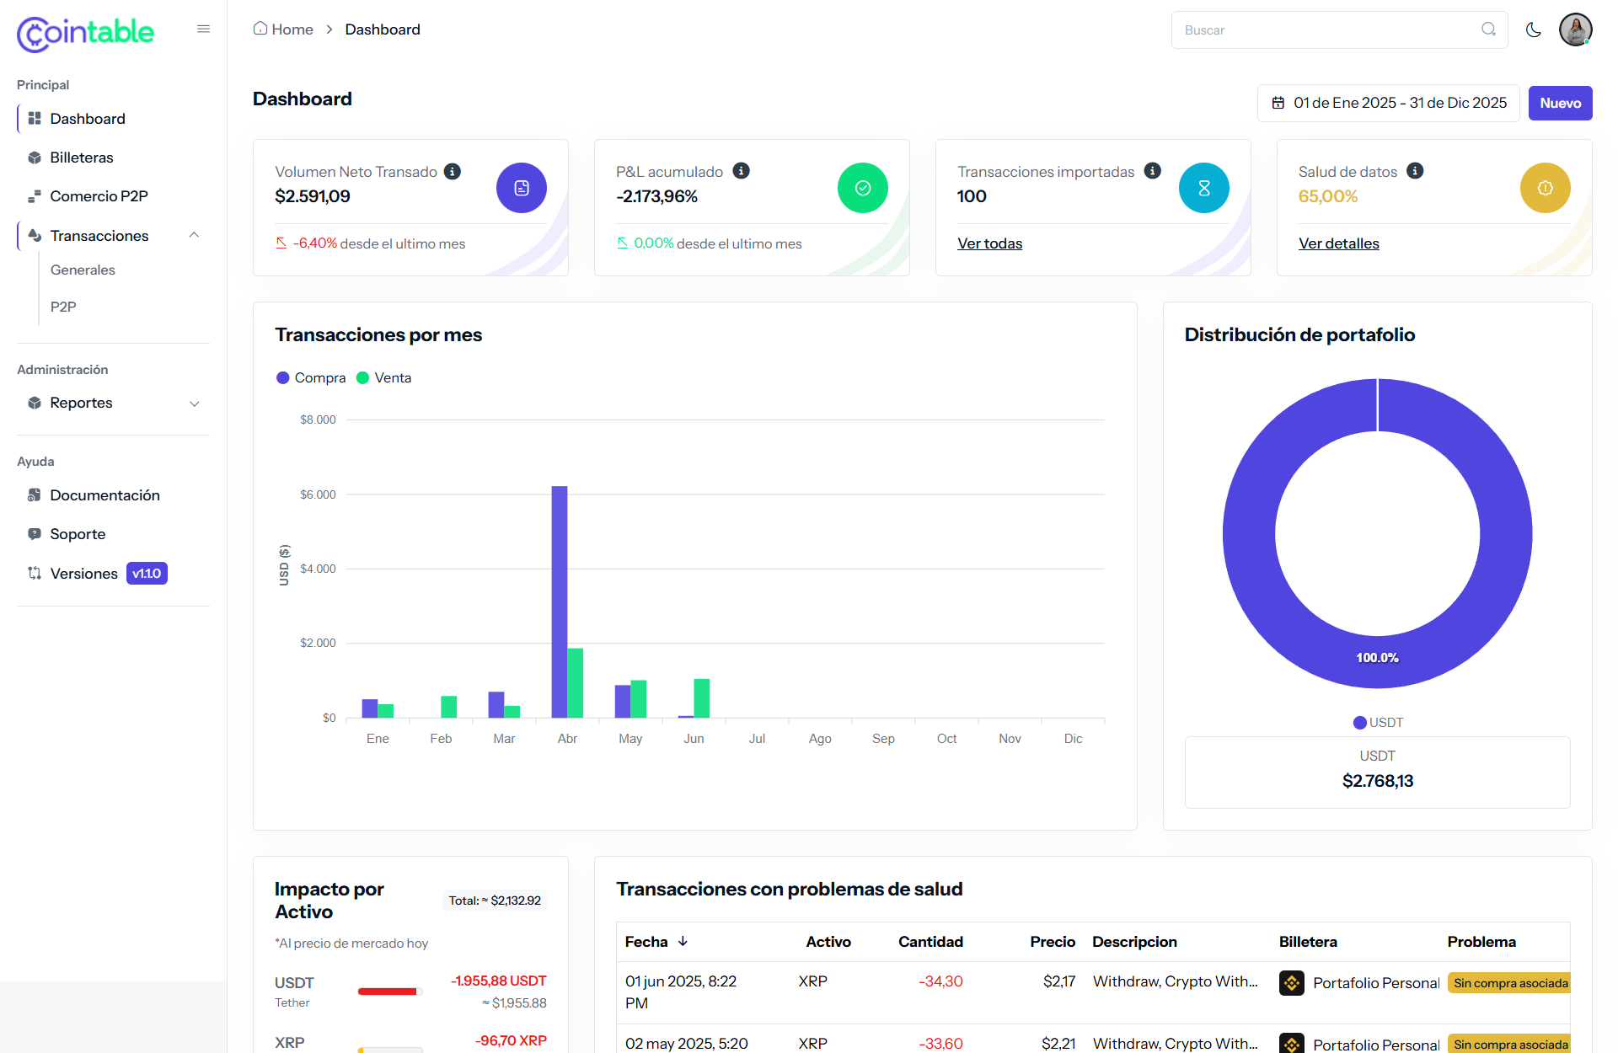Open the date range picker
Screen dimensions: 1618x1053
pyautogui.click(x=1388, y=103)
